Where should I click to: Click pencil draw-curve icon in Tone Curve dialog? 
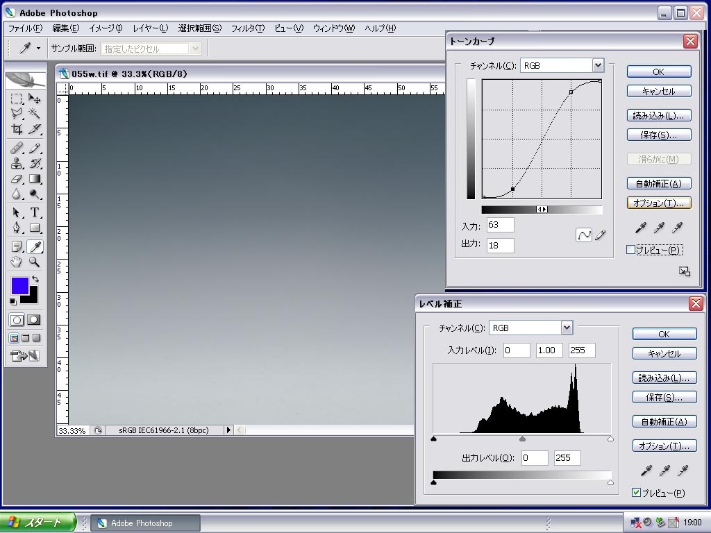[x=601, y=235]
